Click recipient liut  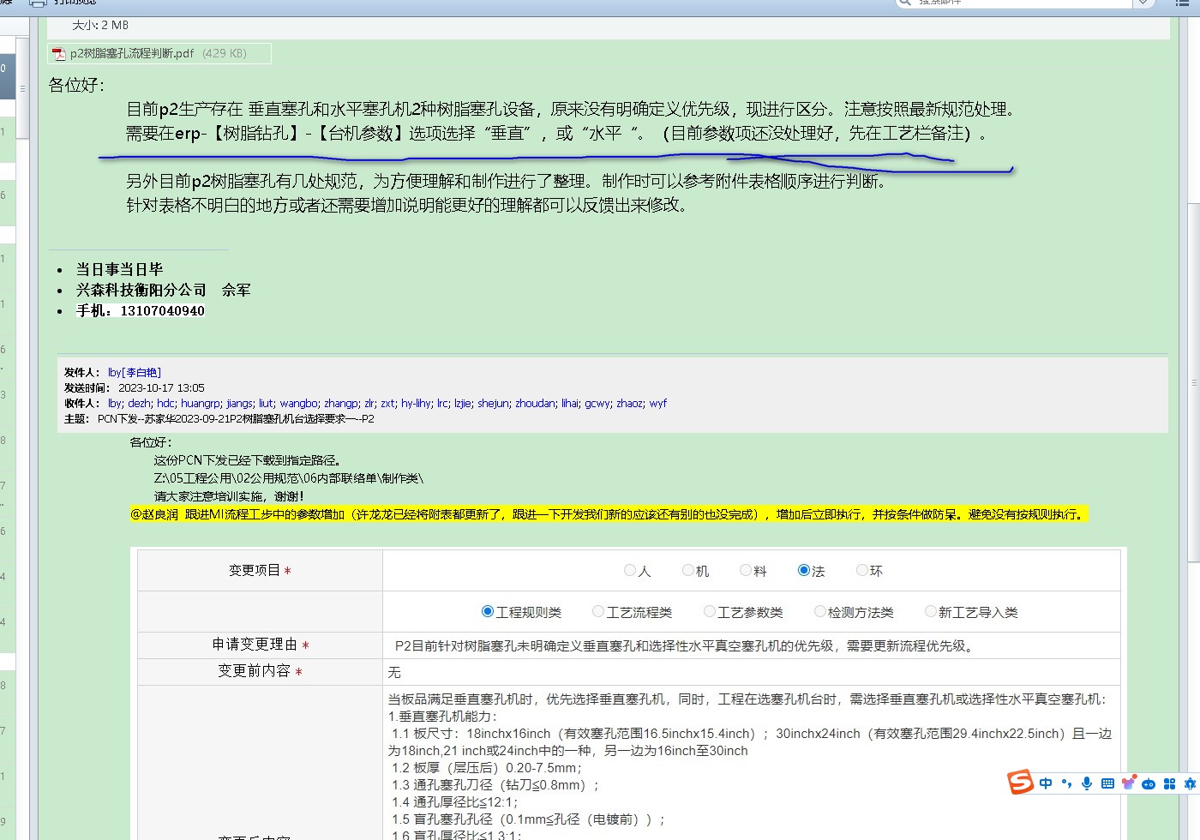pos(267,403)
